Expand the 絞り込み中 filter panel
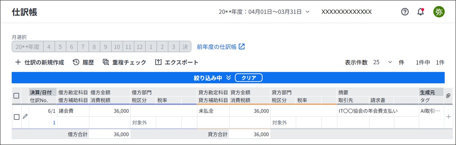The height and width of the screenshot is (145, 456). pos(228,77)
